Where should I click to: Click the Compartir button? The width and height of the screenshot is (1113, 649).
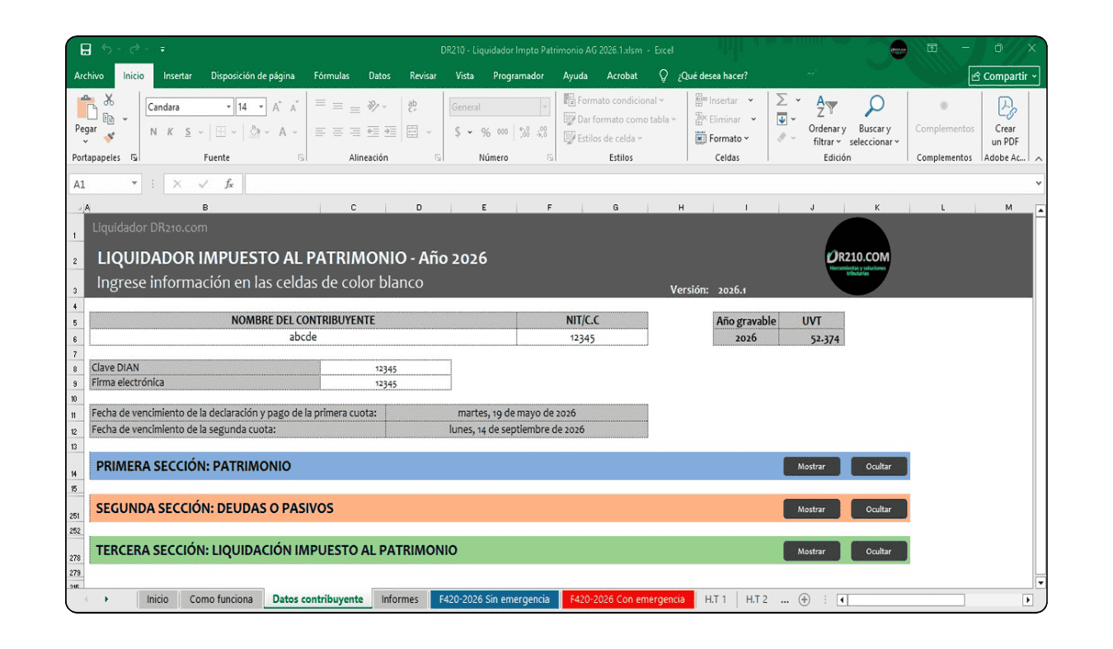[1004, 77]
